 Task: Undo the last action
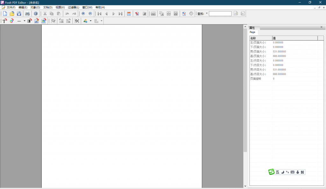click(67, 14)
